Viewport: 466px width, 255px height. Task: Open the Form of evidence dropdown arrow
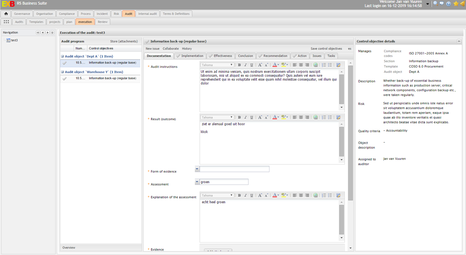click(197, 169)
